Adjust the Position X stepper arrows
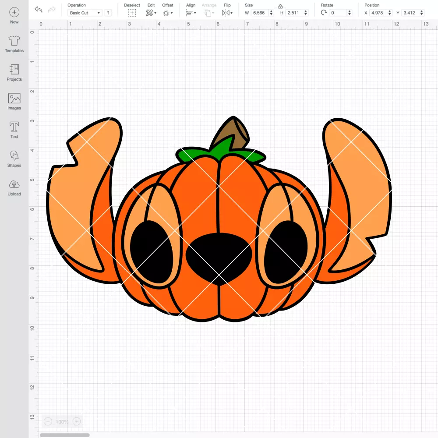The width and height of the screenshot is (438, 438). click(389, 13)
